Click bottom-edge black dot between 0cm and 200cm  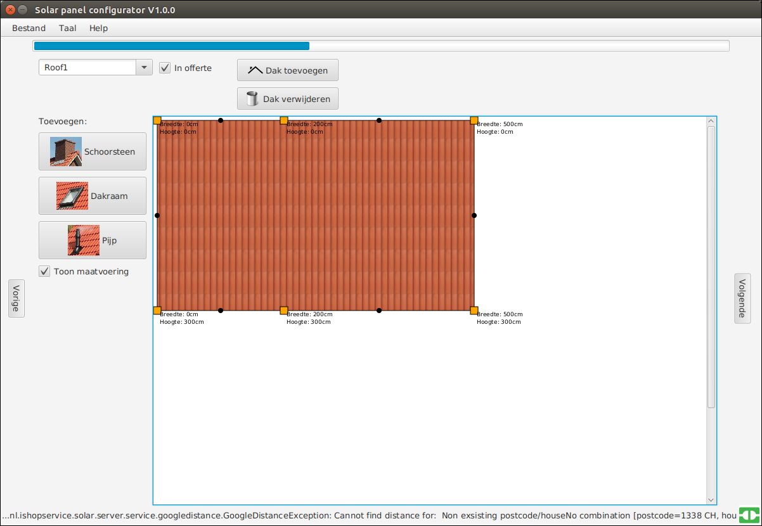click(221, 311)
